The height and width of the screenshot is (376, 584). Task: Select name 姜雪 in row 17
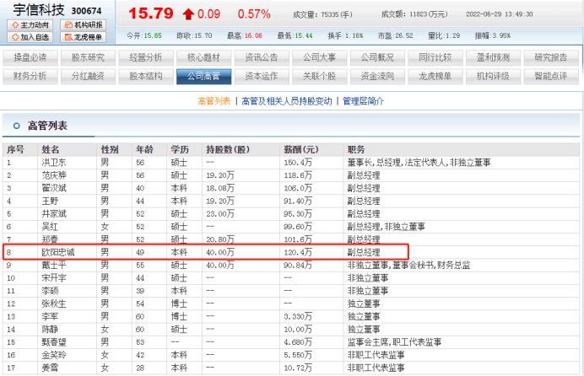(50, 368)
